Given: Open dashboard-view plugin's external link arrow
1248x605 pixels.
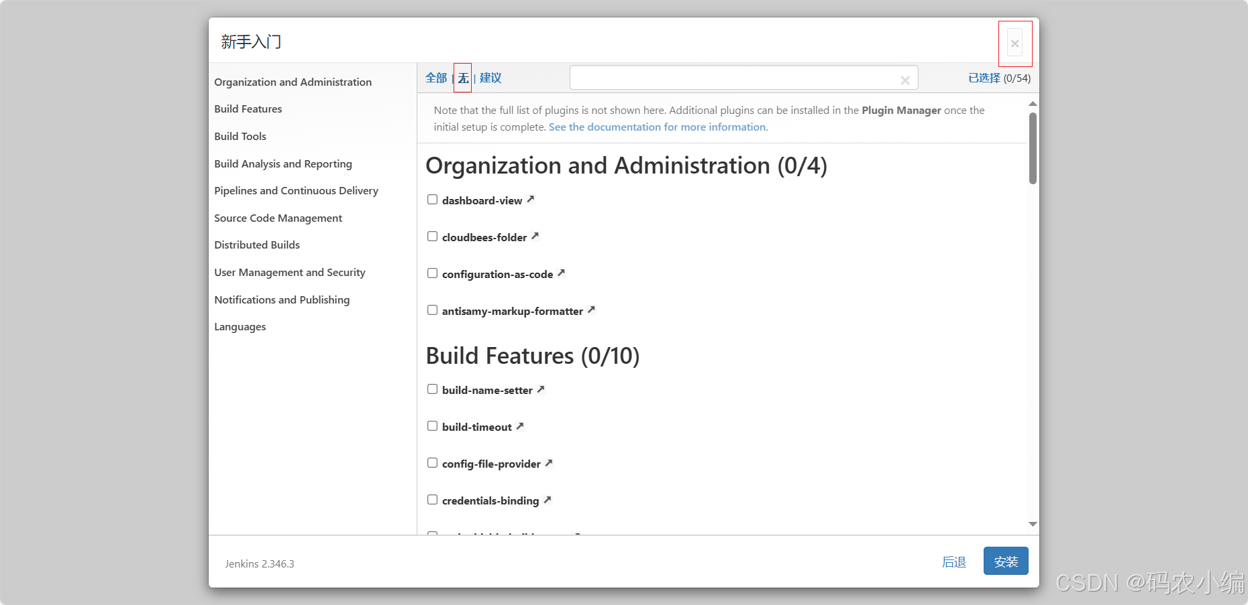Looking at the screenshot, I should pos(529,199).
